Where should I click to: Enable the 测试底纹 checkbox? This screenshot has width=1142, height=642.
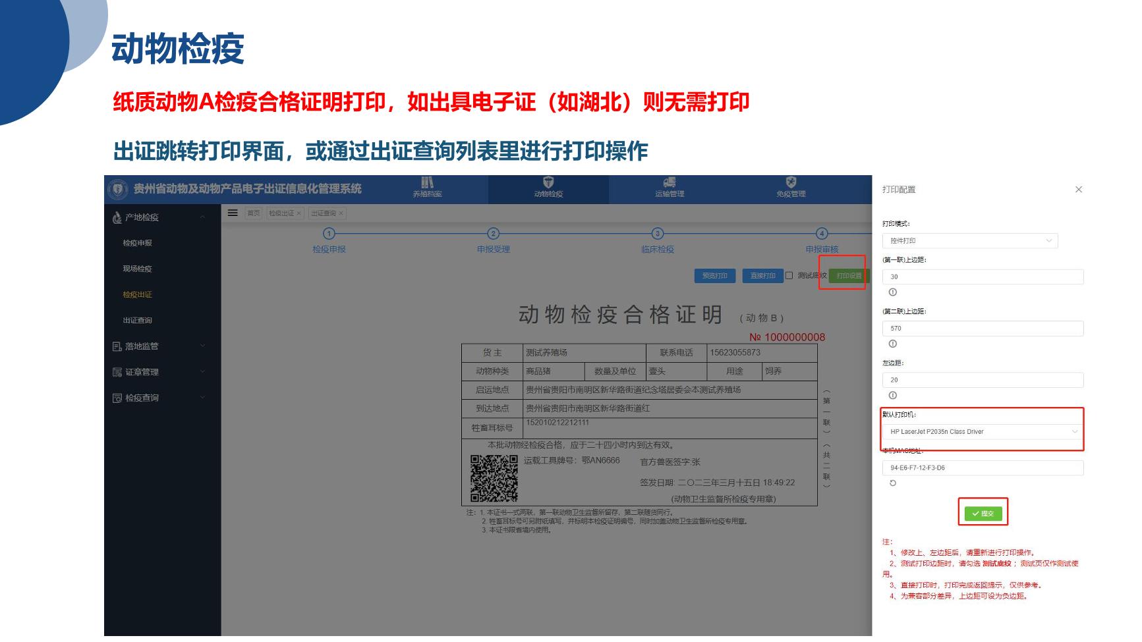(789, 276)
